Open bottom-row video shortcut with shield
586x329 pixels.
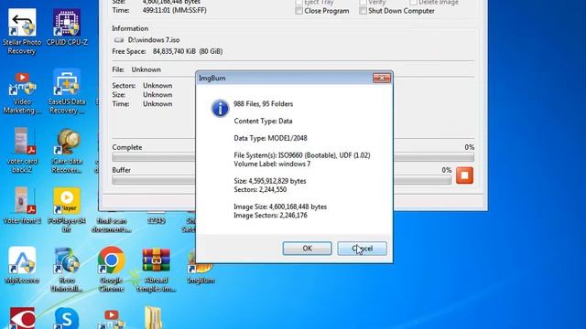[x=112, y=319]
